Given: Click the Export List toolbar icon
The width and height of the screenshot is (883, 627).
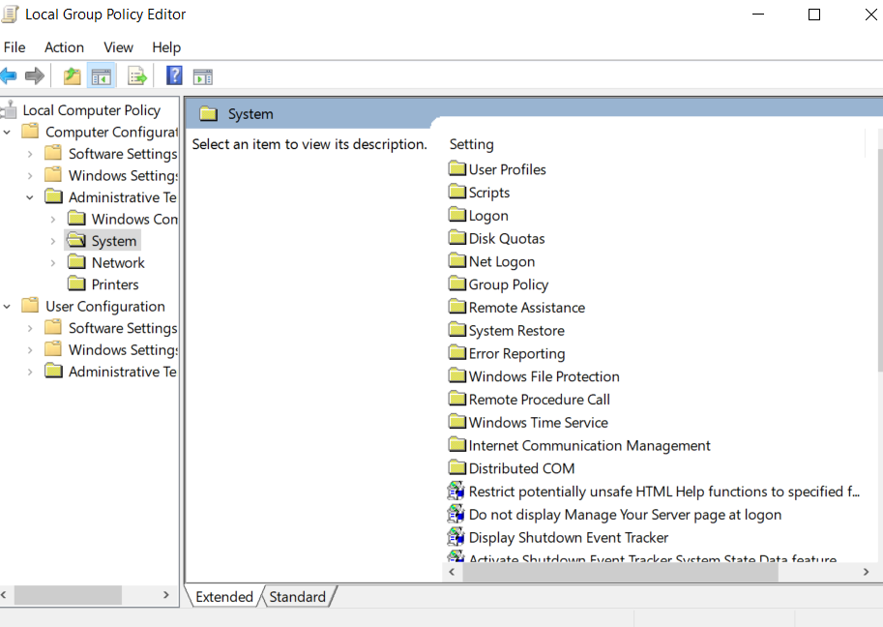Looking at the screenshot, I should (x=137, y=75).
